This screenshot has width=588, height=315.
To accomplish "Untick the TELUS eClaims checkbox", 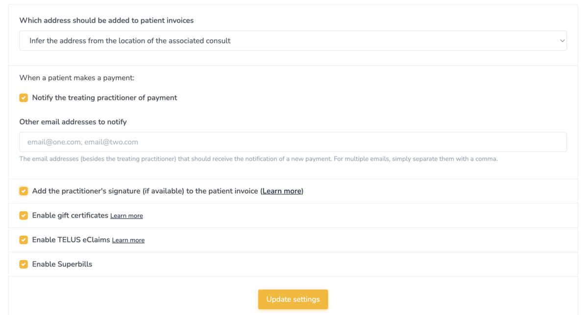I will 24,240.
